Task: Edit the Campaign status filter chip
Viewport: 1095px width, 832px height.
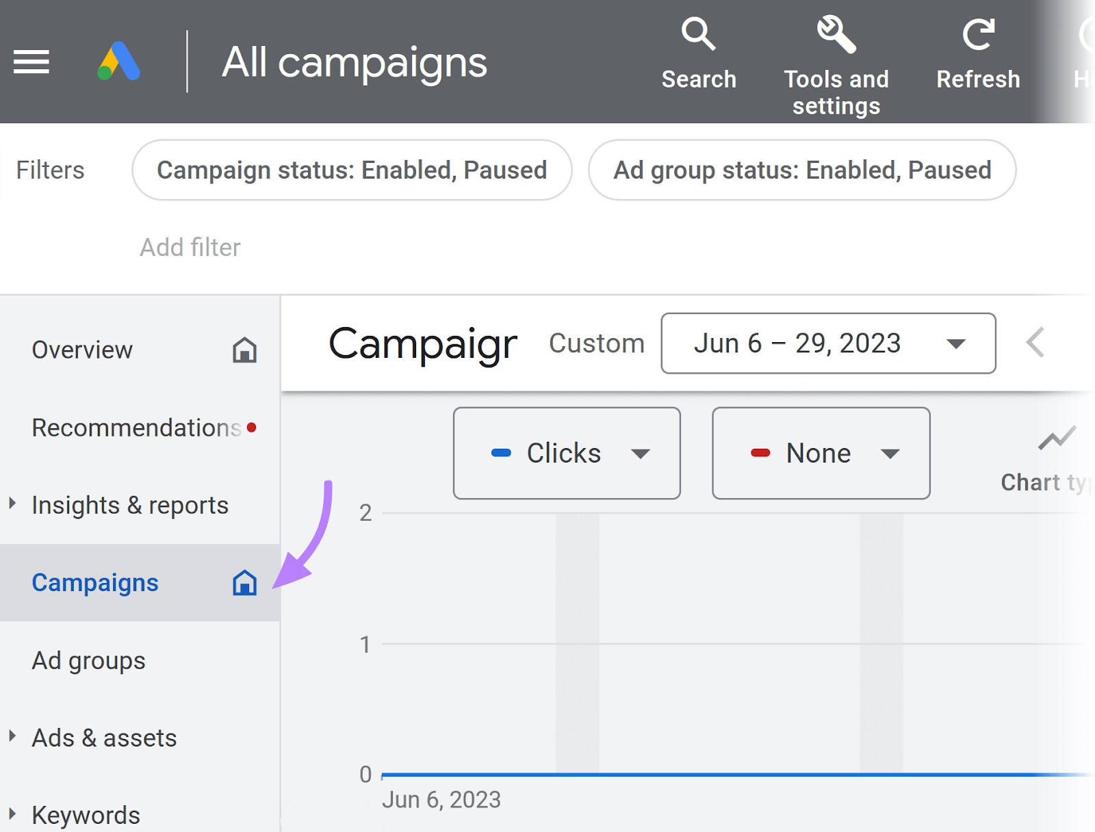Action: [x=351, y=170]
